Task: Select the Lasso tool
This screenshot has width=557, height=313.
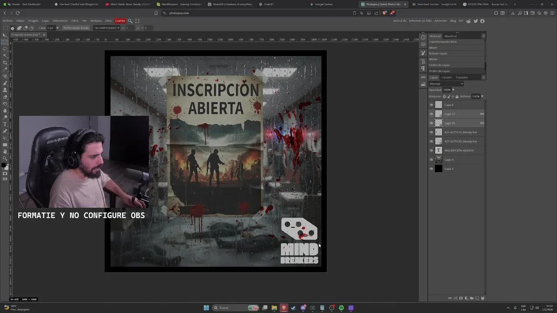Action: (x=5, y=49)
